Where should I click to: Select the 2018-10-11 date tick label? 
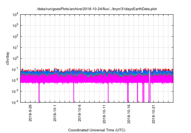coord(104,114)
